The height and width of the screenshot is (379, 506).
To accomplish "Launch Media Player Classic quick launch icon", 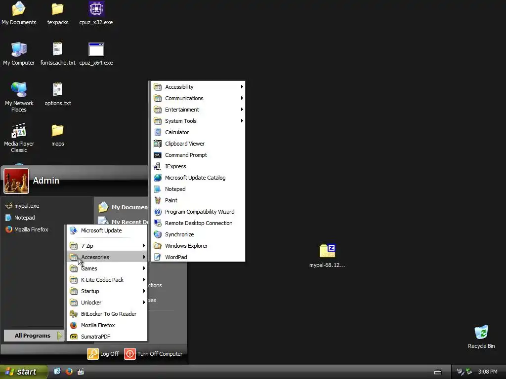I will coord(81,372).
